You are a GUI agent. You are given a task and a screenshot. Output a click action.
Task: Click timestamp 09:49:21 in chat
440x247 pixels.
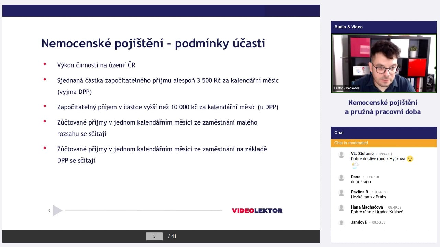[x=381, y=192]
